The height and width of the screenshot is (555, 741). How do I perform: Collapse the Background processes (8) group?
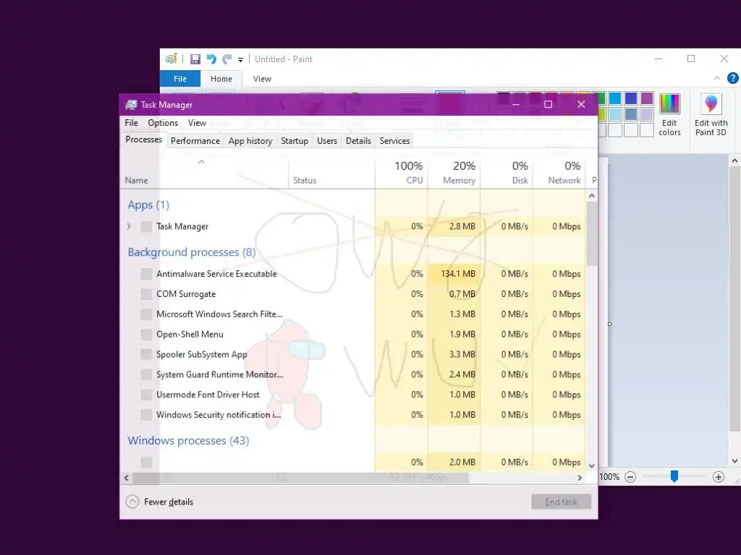(x=191, y=252)
